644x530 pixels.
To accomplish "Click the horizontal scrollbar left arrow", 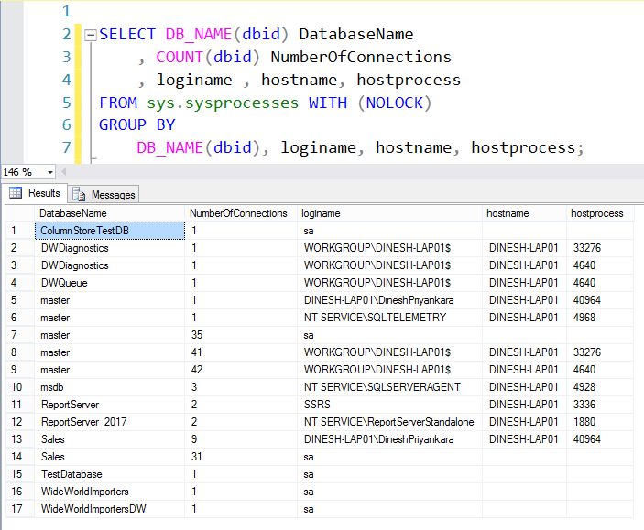I will point(63,172).
